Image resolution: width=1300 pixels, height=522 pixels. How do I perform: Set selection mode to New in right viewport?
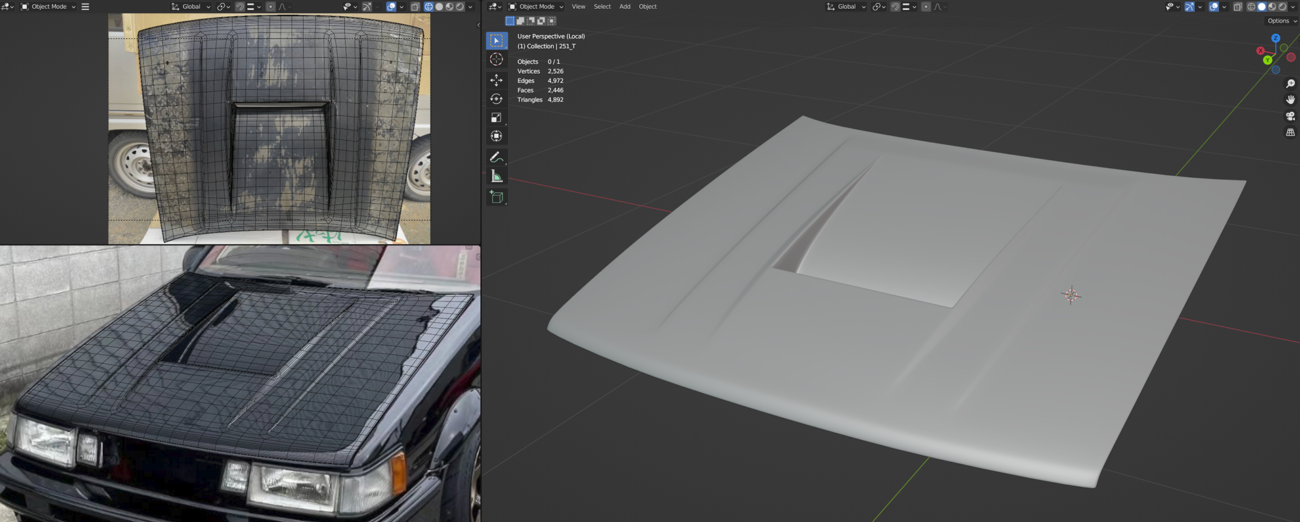pos(510,21)
